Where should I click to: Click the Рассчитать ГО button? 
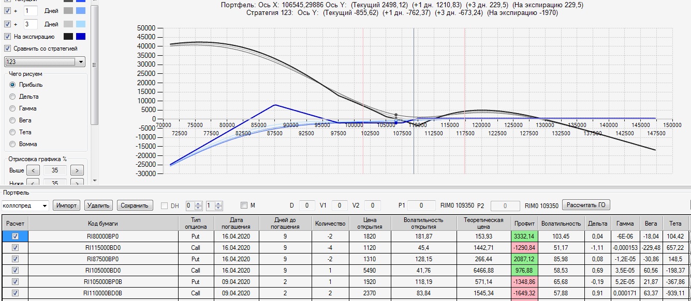pyautogui.click(x=586, y=205)
